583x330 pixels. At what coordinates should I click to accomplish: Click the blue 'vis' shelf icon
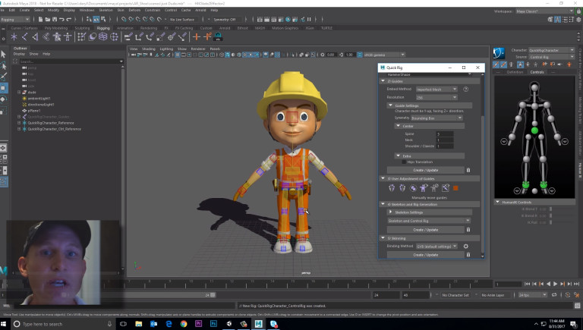pos(218,36)
